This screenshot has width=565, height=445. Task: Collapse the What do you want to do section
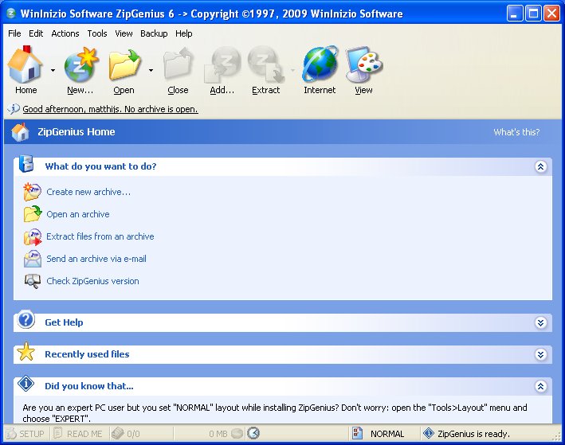(x=540, y=166)
